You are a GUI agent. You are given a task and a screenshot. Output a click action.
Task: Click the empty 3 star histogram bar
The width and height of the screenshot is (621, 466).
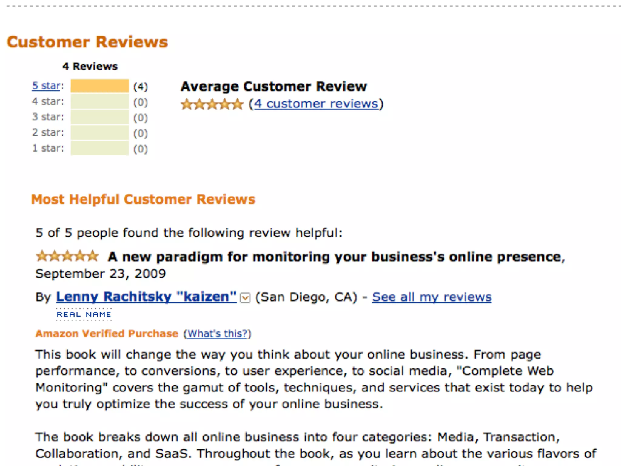pos(100,117)
